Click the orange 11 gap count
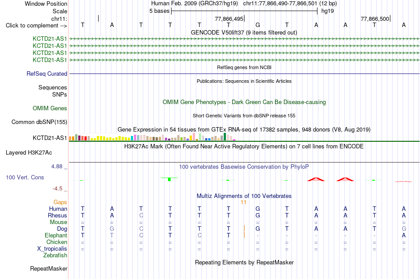The width and height of the screenshot is (420, 279). [244, 202]
